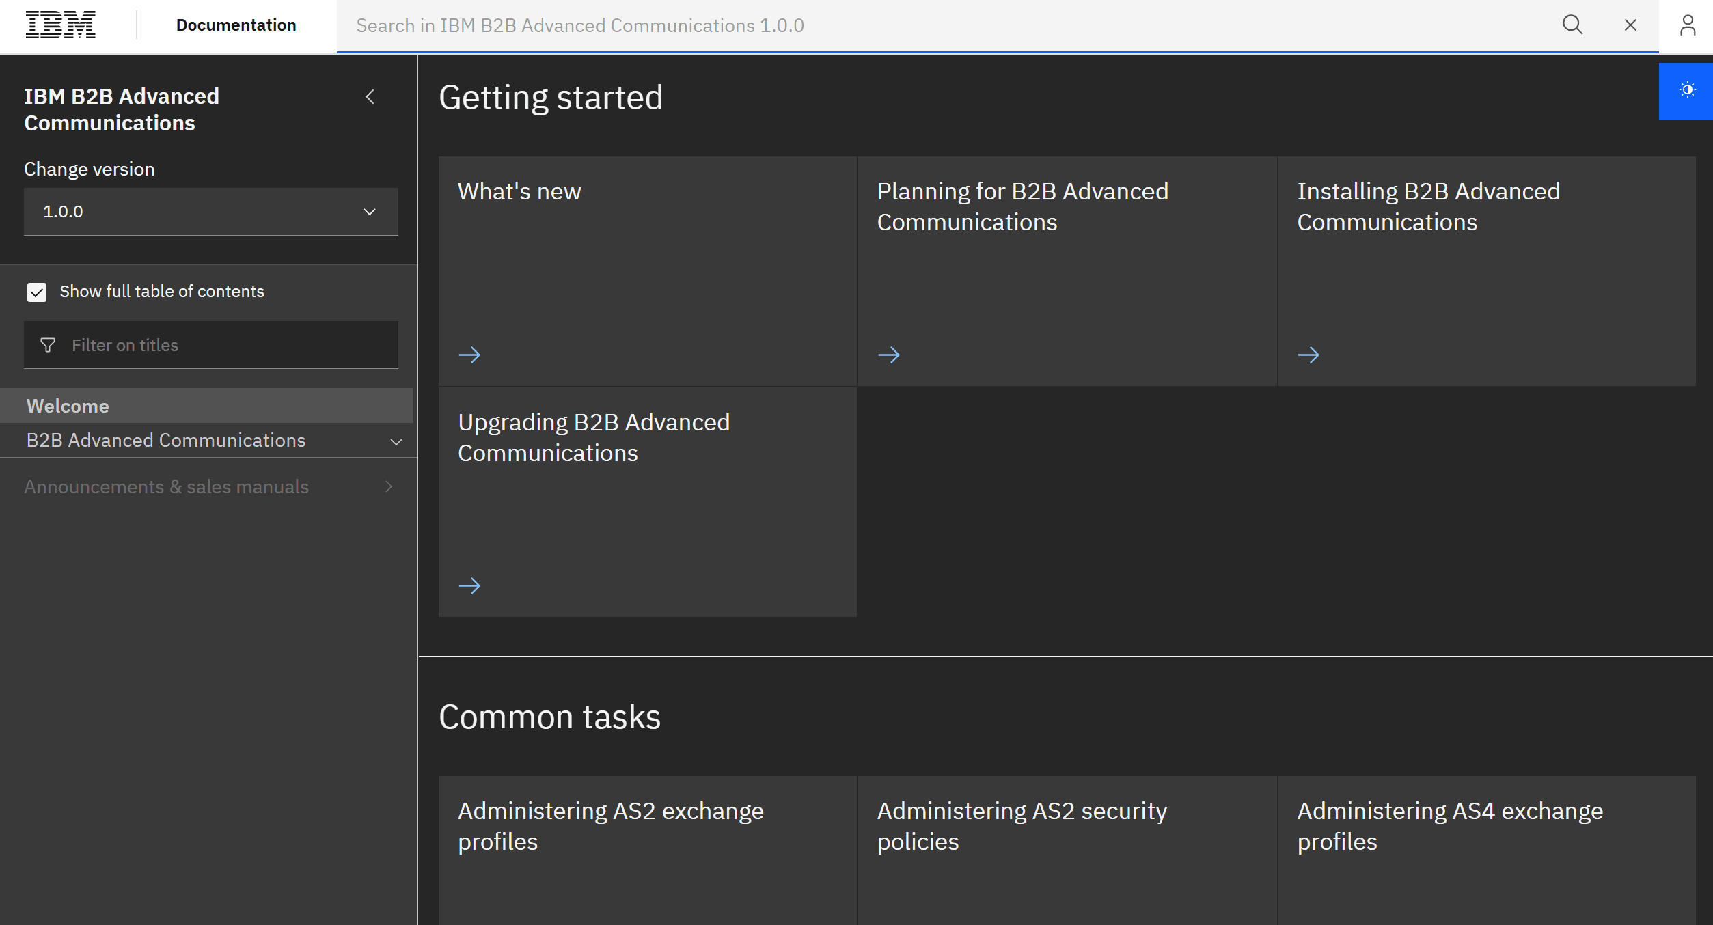Expand the B2B Advanced Communications chevron
1713x925 pixels.
(x=396, y=441)
